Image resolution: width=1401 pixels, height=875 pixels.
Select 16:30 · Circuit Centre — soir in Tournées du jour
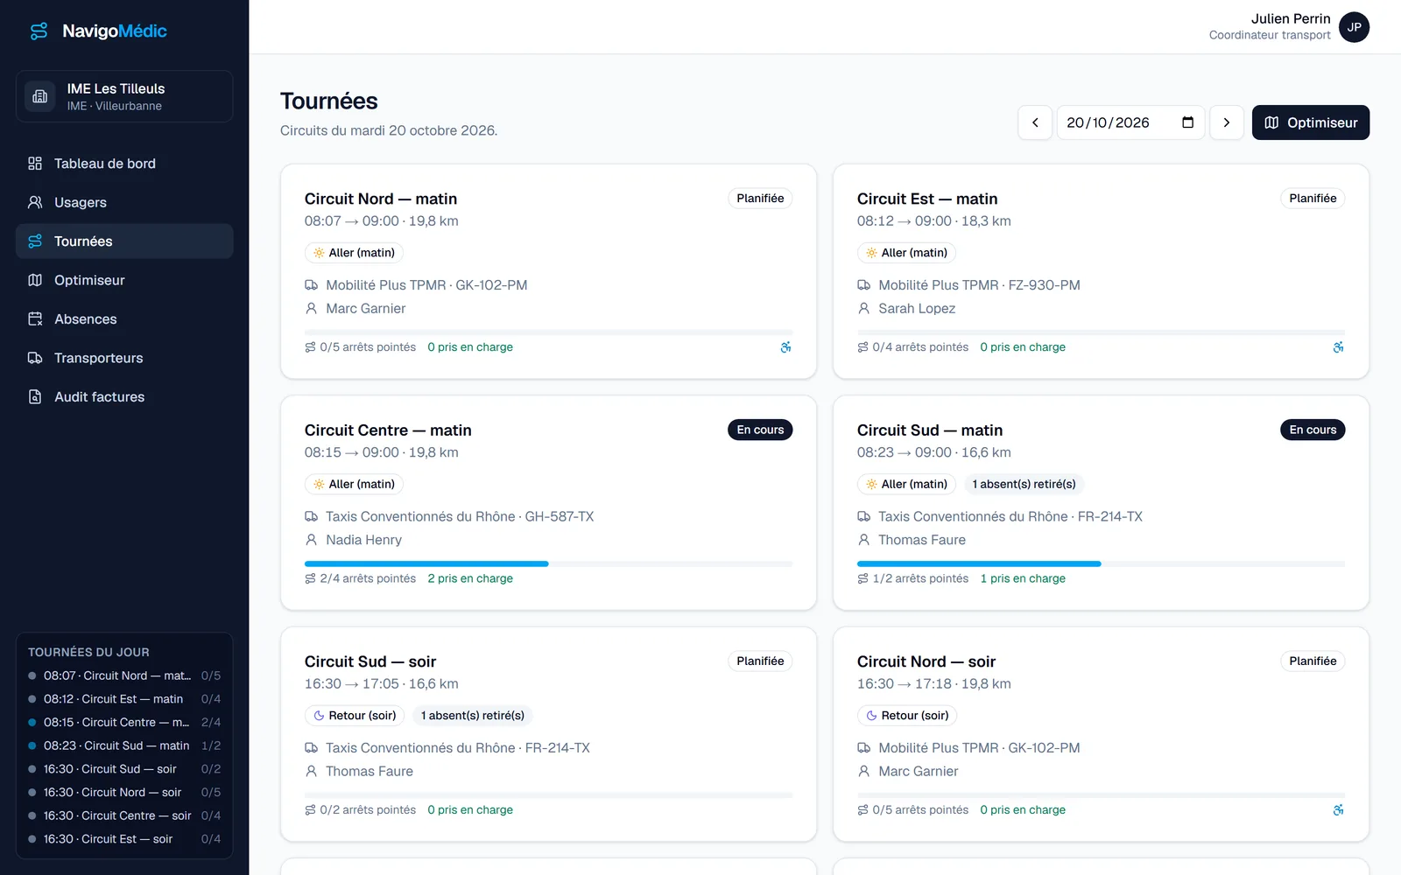pos(124,815)
